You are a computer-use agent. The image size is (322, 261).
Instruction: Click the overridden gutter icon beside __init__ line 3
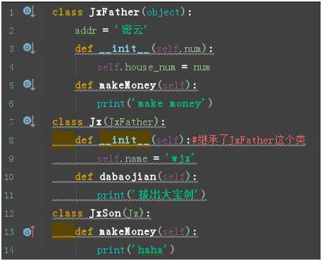click(29, 48)
